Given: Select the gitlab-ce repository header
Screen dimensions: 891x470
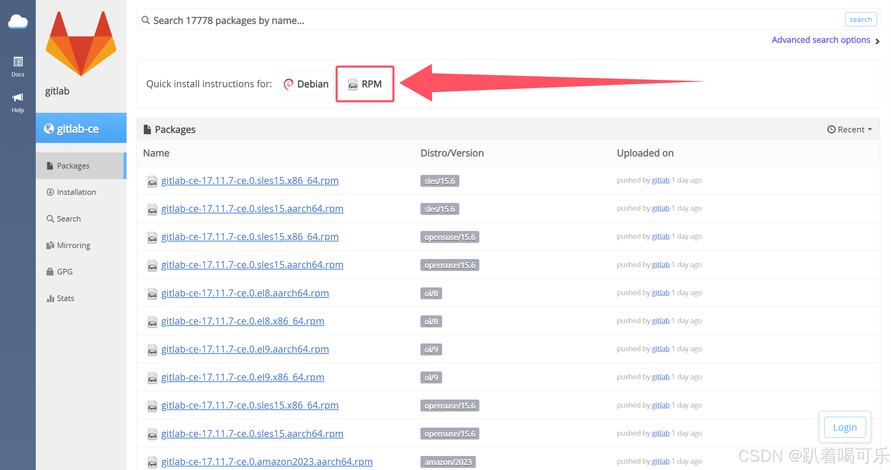Looking at the screenshot, I should pyautogui.click(x=81, y=128).
